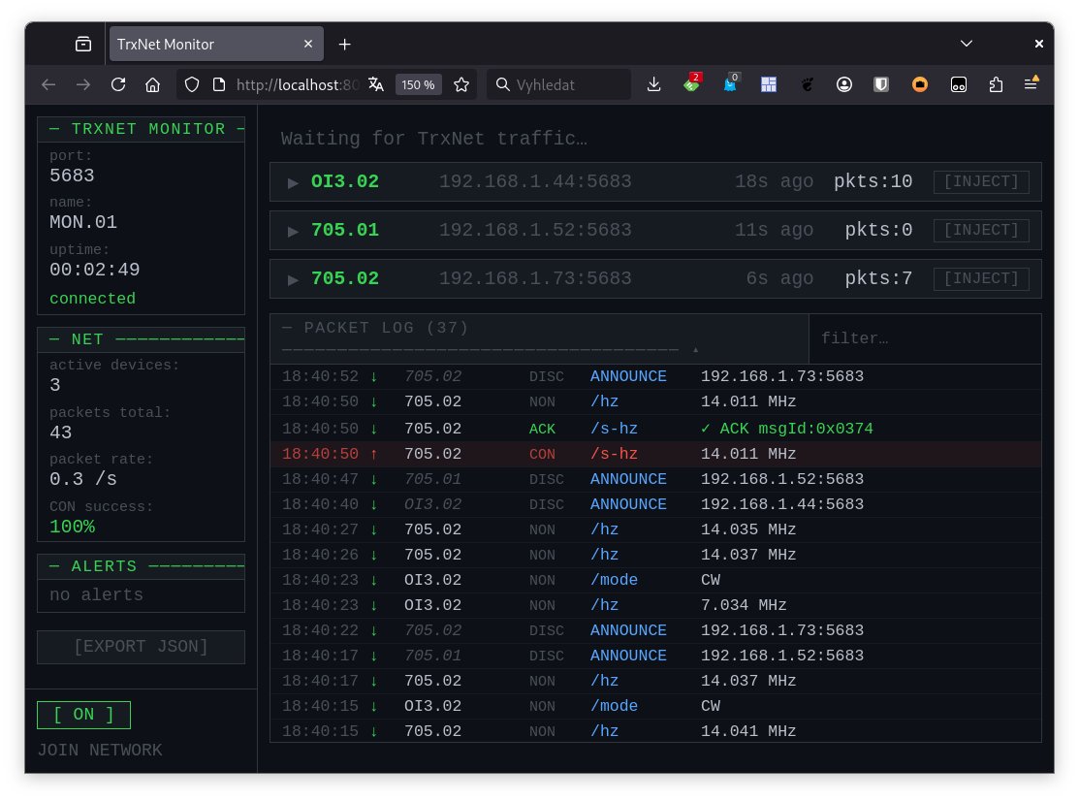The height and width of the screenshot is (801, 1079).
Task: Open the green extension with red badge 2
Action: (x=691, y=84)
